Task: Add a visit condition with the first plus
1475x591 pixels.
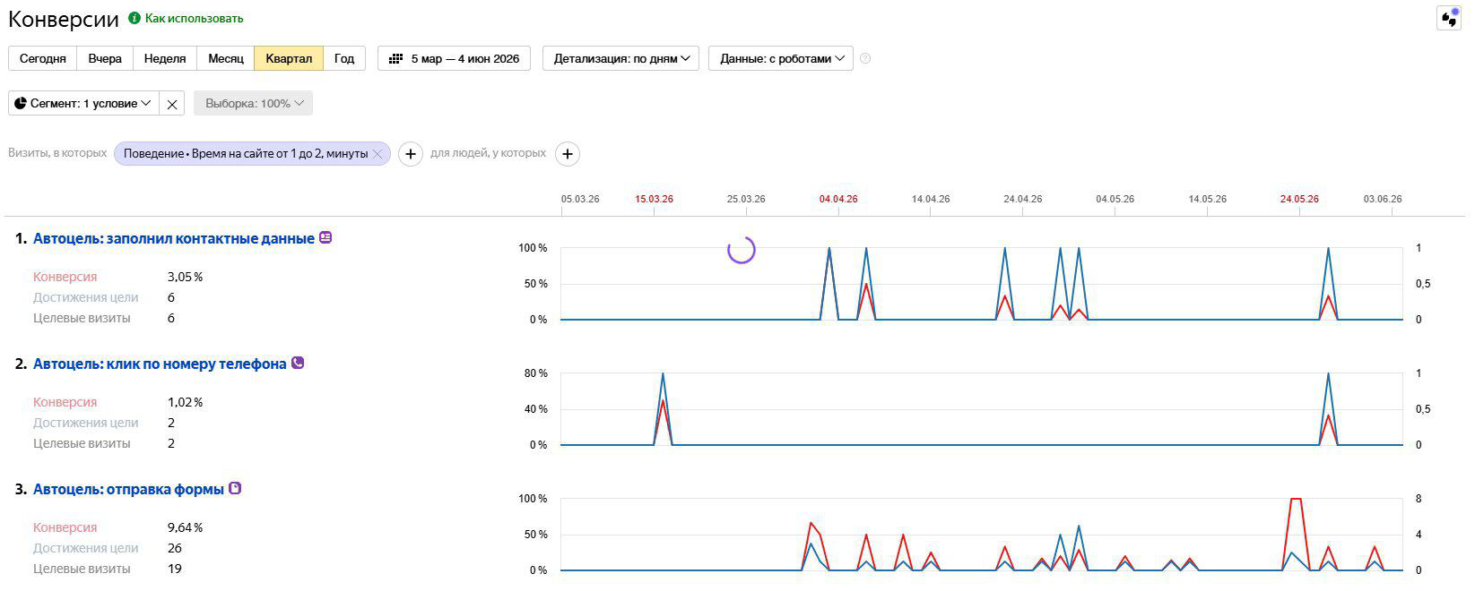Action: [x=411, y=154]
